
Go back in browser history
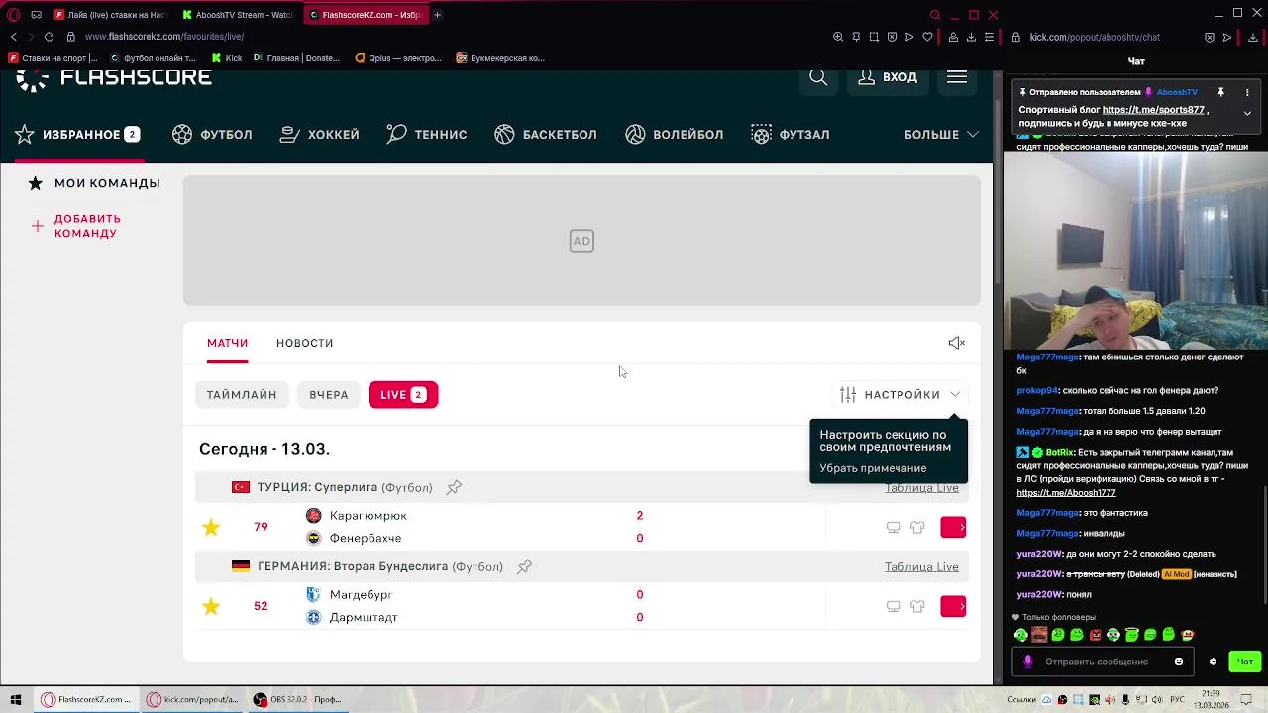pyautogui.click(x=13, y=37)
